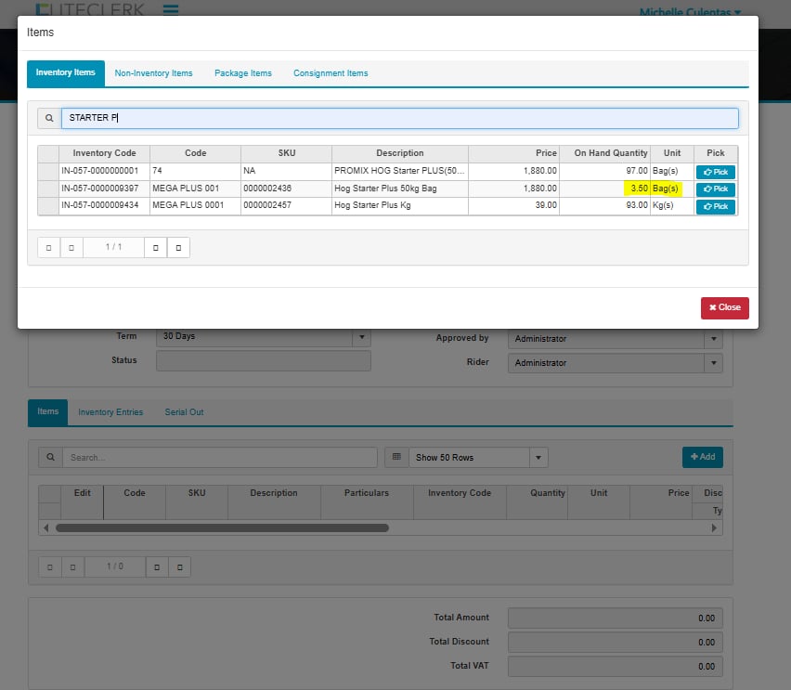Viewport: 791px width, 690px height.
Task: Switch to Non-Inventory Items tab
Action: pos(153,73)
